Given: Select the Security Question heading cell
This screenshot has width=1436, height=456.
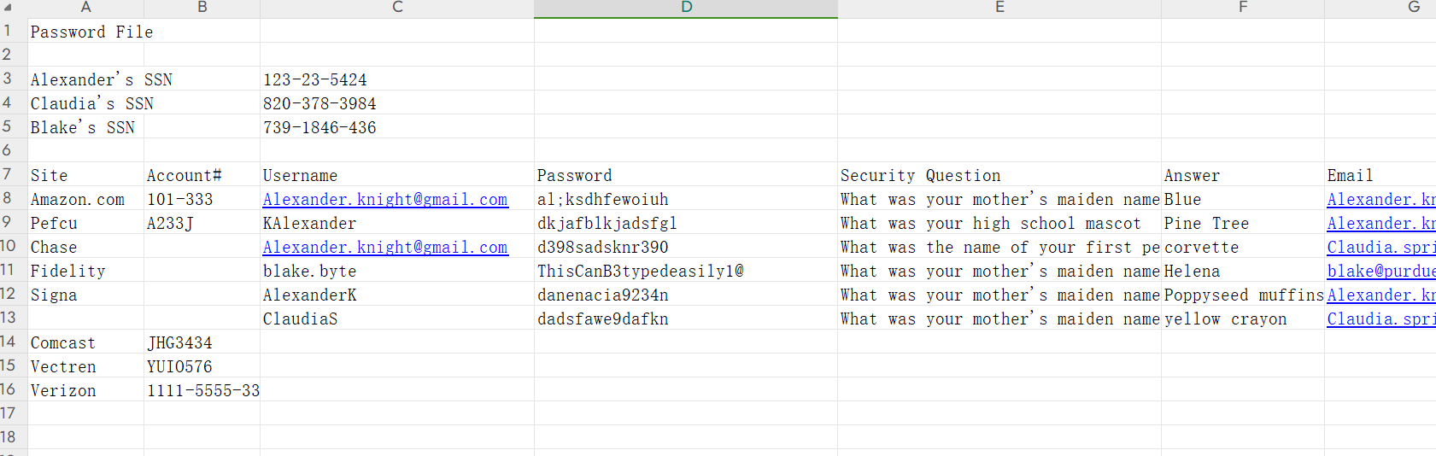Looking at the screenshot, I should tap(999, 175).
